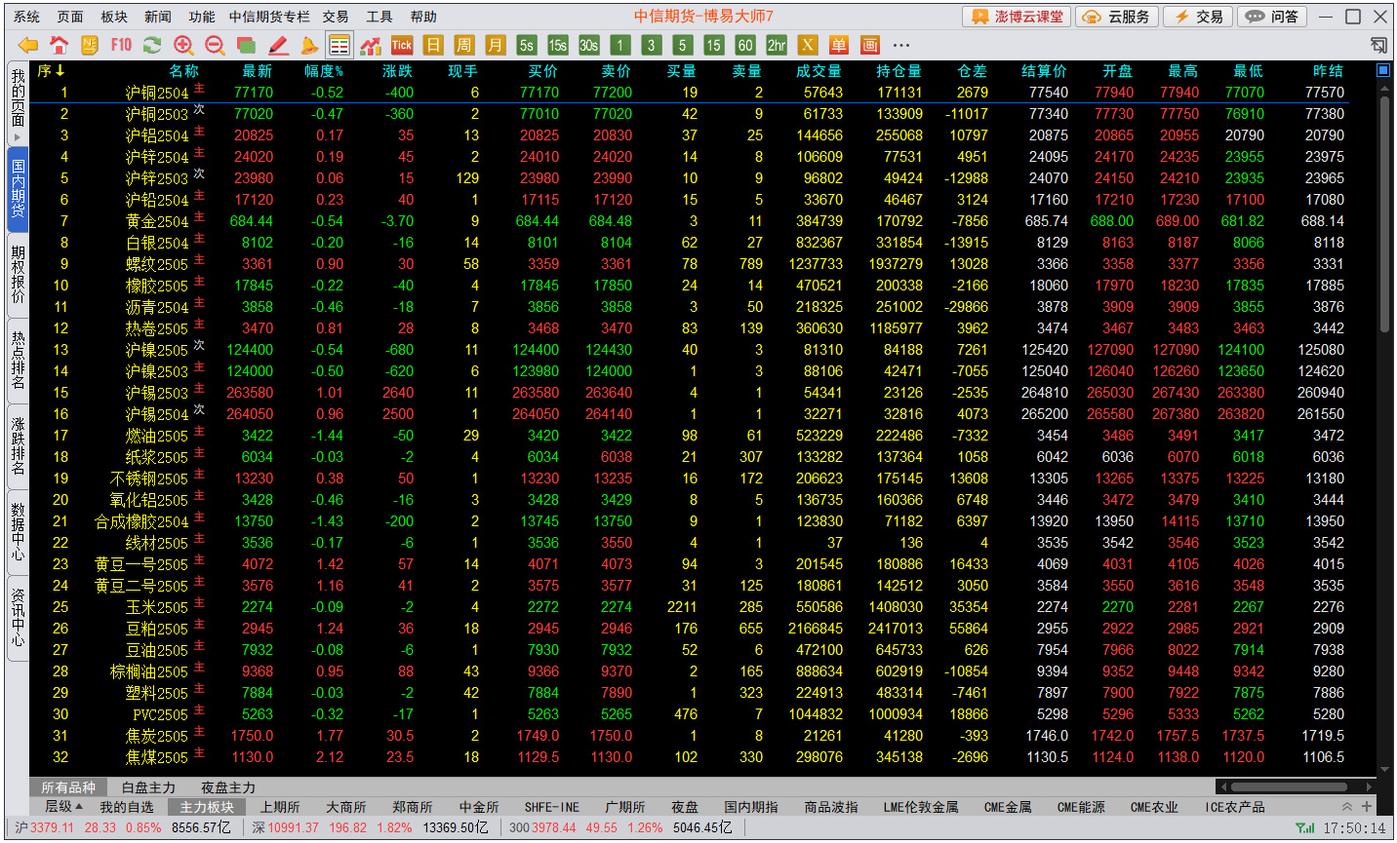Image resolution: width=1397 pixels, height=843 pixels.
Task: Select the weekly (周) chart period
Action: [464, 45]
